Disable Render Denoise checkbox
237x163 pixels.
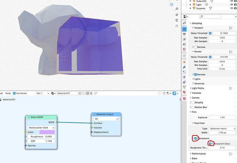coord(195,74)
